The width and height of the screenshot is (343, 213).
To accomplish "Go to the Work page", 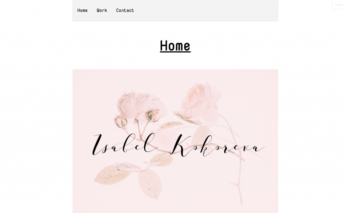I will tap(102, 10).
